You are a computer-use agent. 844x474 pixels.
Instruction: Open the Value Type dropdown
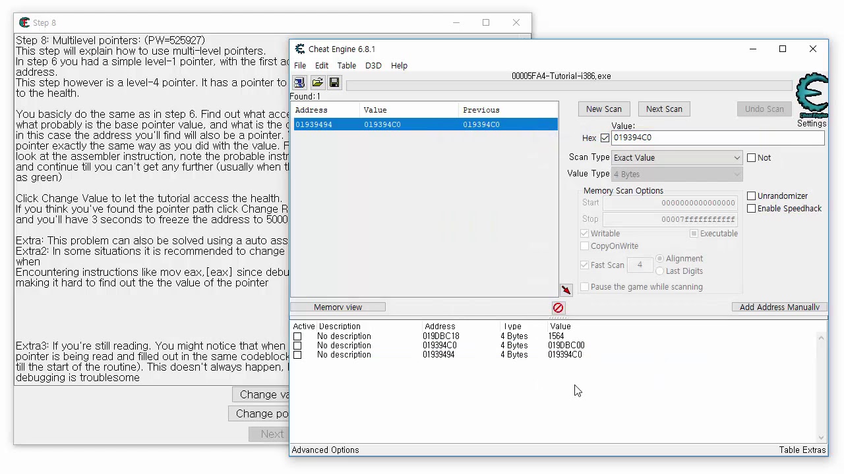coord(677,174)
